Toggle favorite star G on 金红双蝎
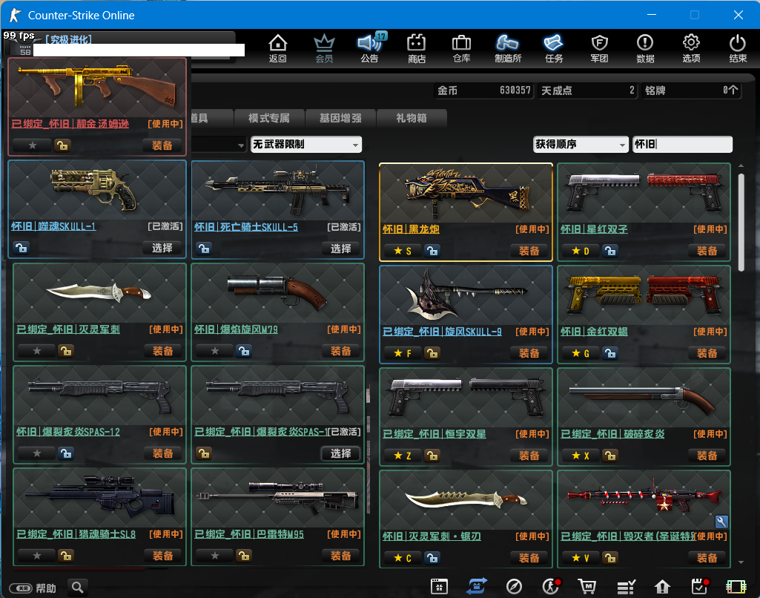The width and height of the screenshot is (760, 598). point(580,353)
